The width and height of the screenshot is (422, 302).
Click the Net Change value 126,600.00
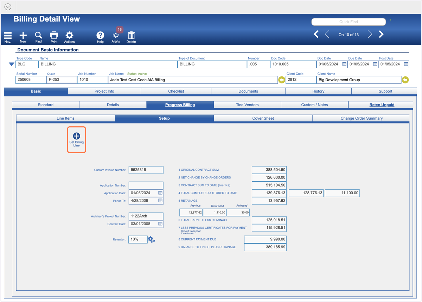(x=269, y=177)
